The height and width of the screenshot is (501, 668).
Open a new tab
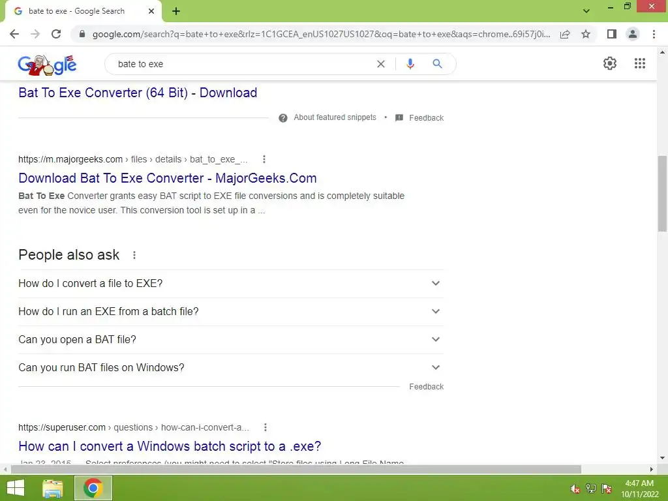click(x=176, y=11)
